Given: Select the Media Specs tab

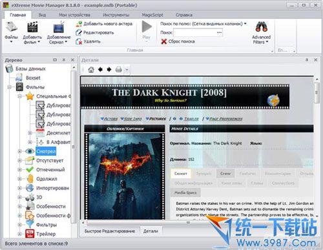Looking at the screenshot, I should (x=185, y=193).
